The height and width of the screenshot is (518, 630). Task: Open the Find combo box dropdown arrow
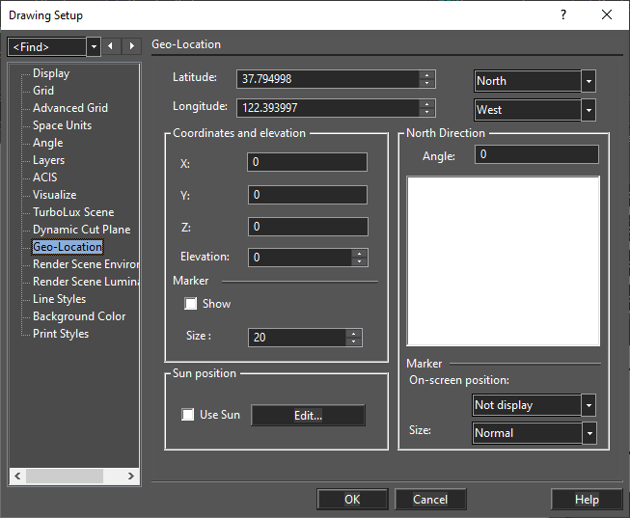pyautogui.click(x=94, y=47)
